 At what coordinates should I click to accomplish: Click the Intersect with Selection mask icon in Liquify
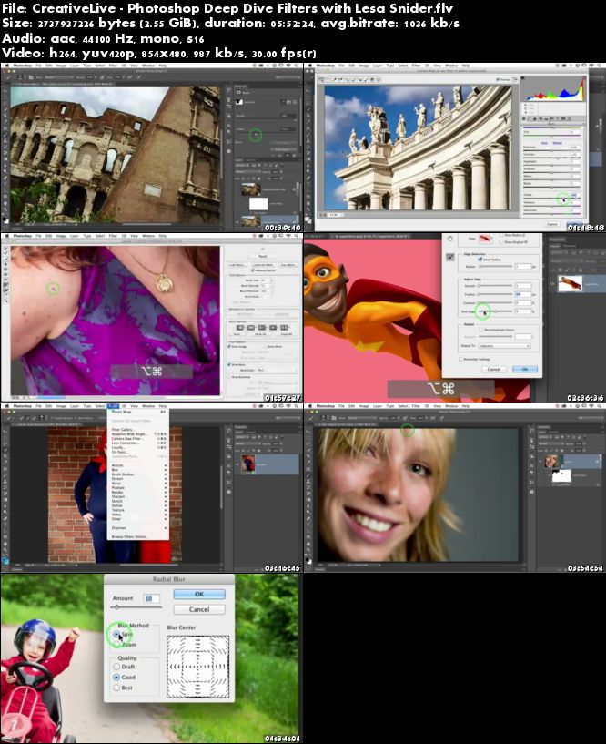(273, 328)
